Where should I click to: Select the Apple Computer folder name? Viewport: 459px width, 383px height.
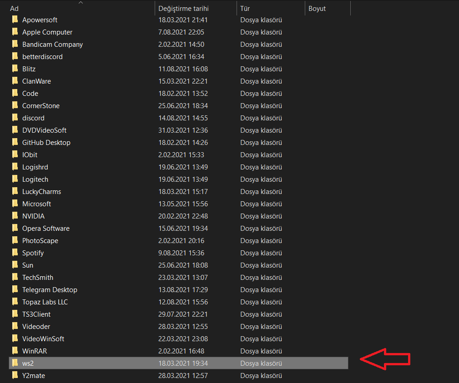47,32
